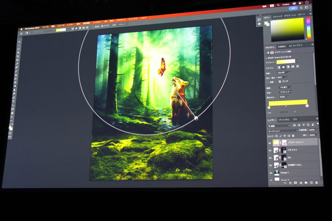The width and height of the screenshot is (332, 221).
Task: Activate the Zoom magnifier tool
Action: coord(12,117)
